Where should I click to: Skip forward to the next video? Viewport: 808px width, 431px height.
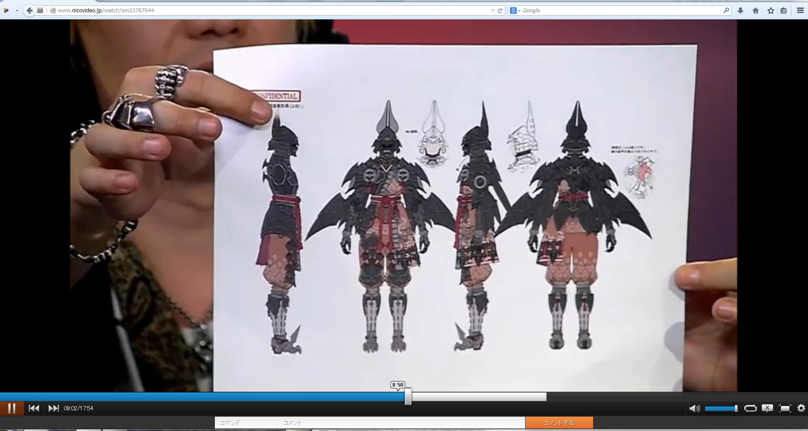[x=54, y=408]
